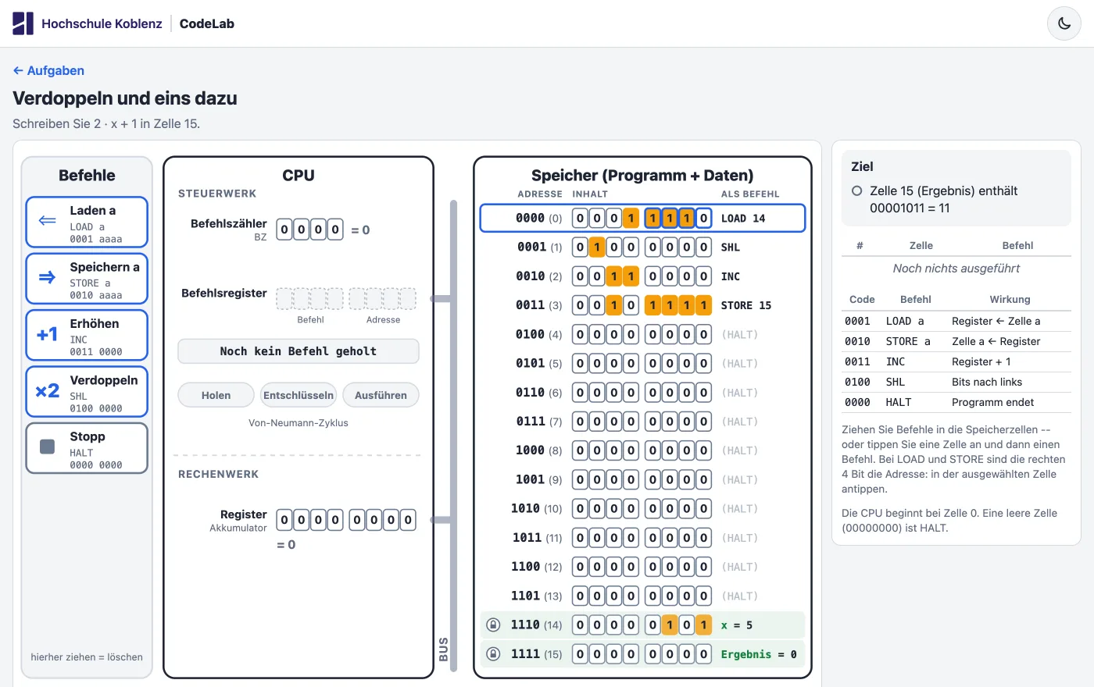Toggle the last bit of memory cell 0000
The height and width of the screenshot is (687, 1094).
703,218
